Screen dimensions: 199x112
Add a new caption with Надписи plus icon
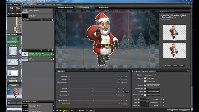click(42, 20)
